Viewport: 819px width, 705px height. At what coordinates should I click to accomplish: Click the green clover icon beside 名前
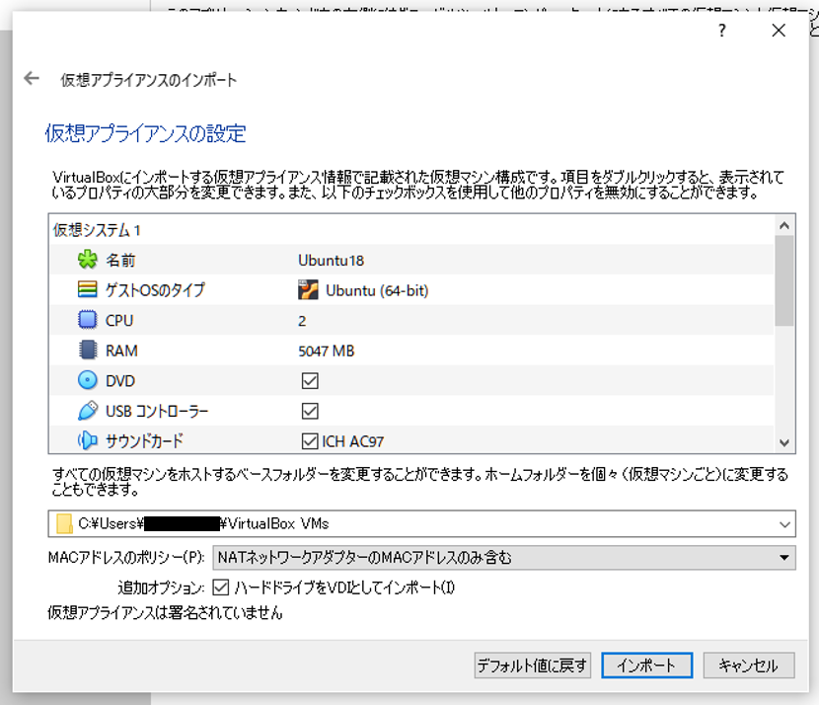pos(88,260)
